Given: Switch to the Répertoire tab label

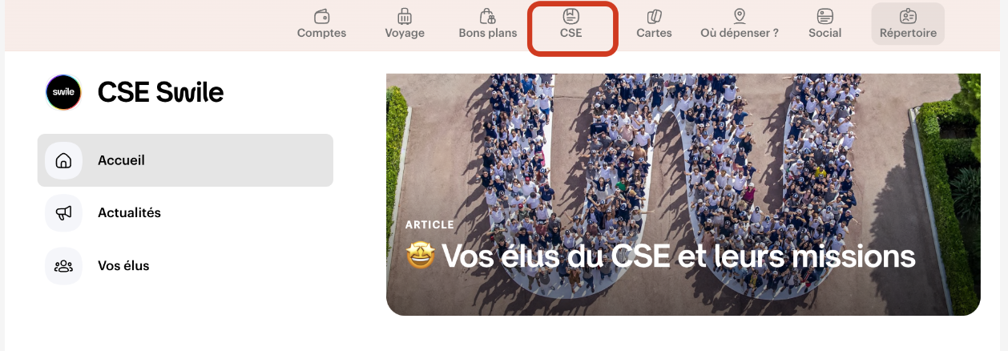Looking at the screenshot, I should (908, 34).
